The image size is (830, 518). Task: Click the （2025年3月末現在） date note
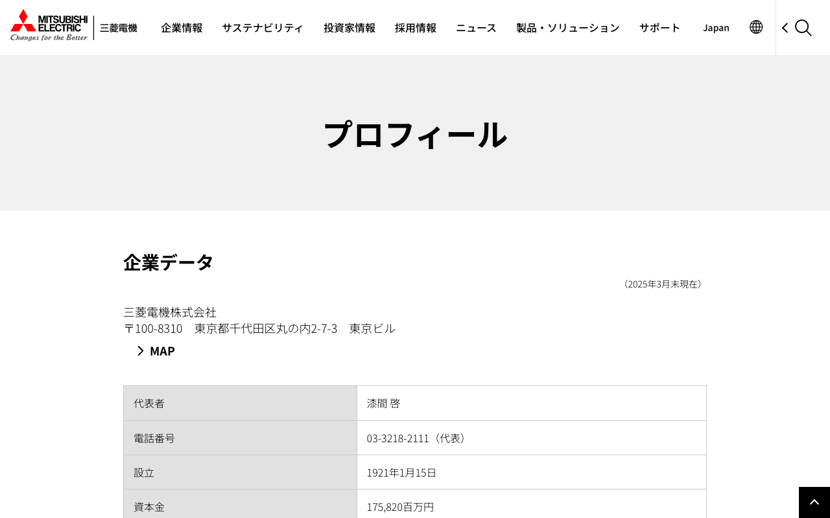click(663, 284)
